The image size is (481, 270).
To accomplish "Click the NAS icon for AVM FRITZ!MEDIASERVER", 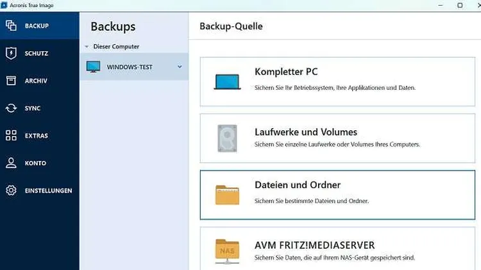I will click(x=227, y=251).
